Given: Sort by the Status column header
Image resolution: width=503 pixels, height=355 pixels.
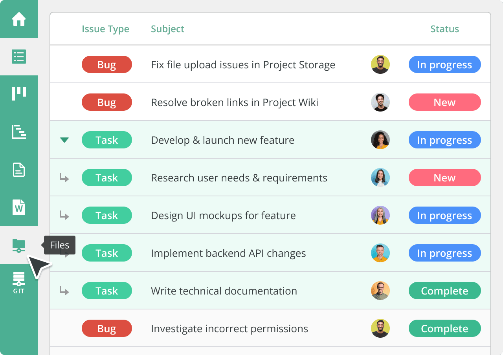Looking at the screenshot, I should (444, 29).
